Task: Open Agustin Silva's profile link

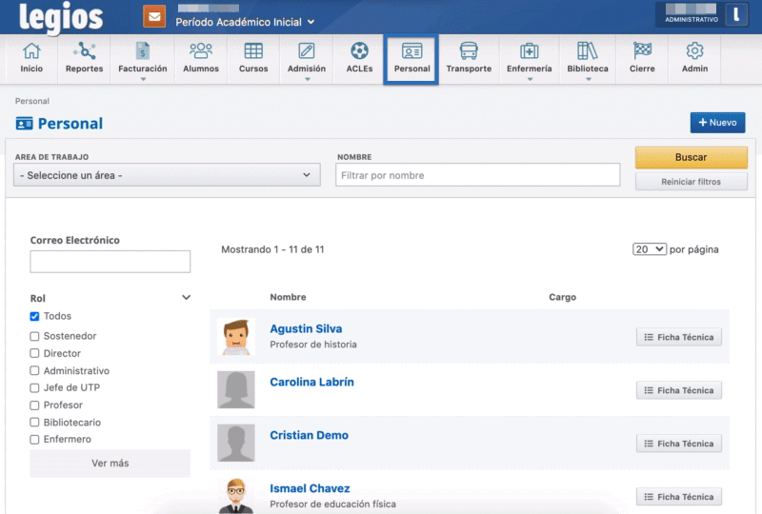Action: click(x=306, y=329)
